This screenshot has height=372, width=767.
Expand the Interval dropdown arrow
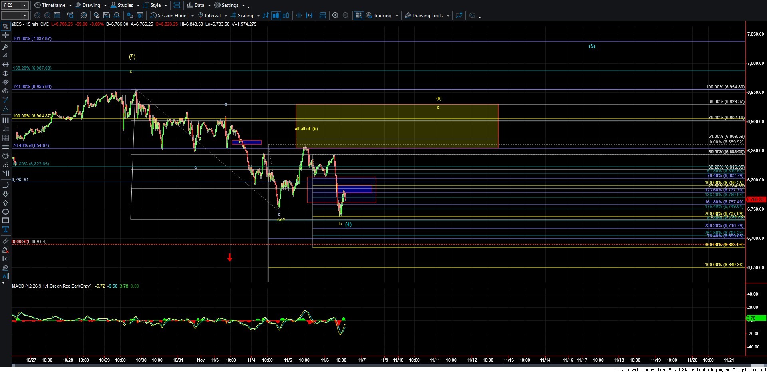pos(226,16)
